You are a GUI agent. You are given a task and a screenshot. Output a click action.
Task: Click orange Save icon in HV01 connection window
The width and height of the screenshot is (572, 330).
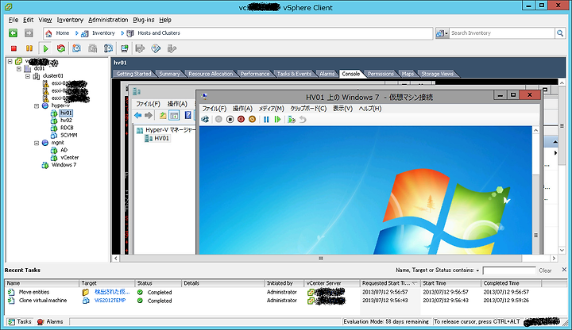pyautogui.click(x=252, y=120)
